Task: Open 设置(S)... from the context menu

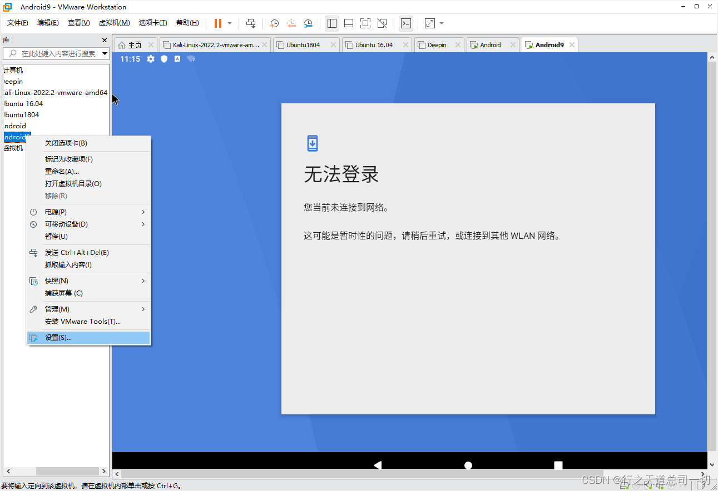Action: (88, 338)
